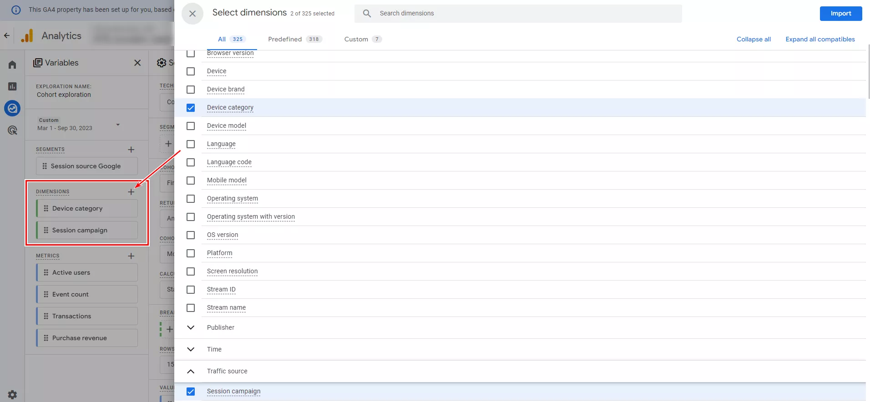Screen dimensions: 870x402
Task: Check the Device brand checkbox
Action: tap(191, 90)
